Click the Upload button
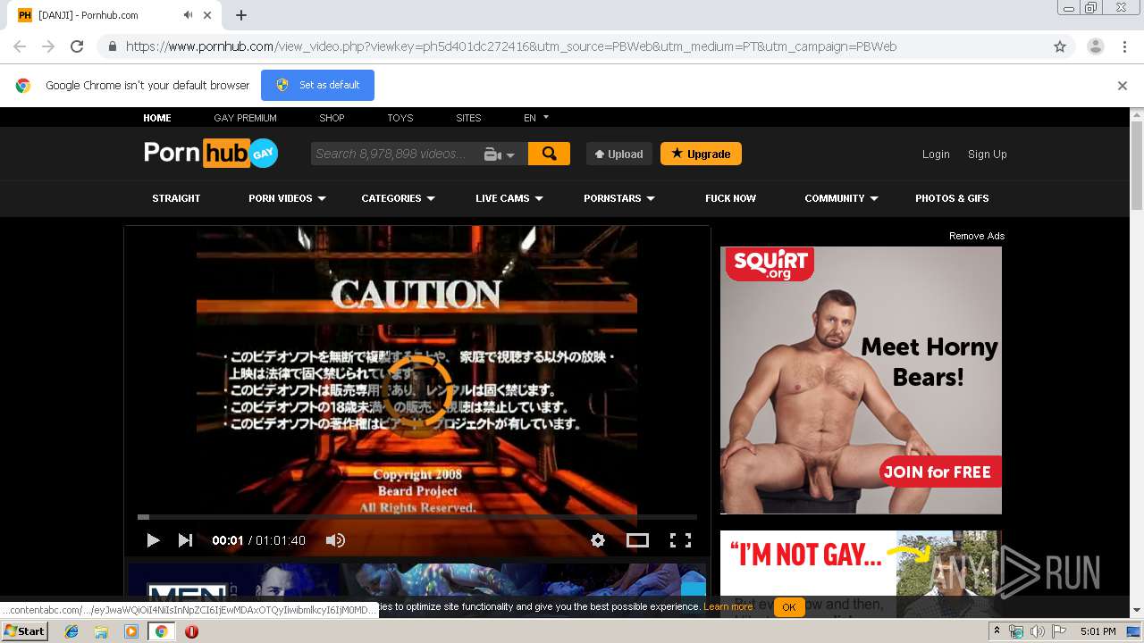The image size is (1144, 643). (618, 154)
